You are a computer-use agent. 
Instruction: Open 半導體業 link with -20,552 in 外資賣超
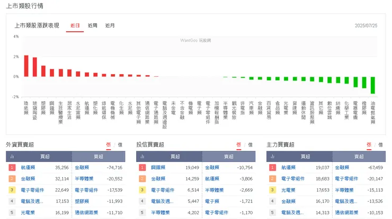[84, 179]
